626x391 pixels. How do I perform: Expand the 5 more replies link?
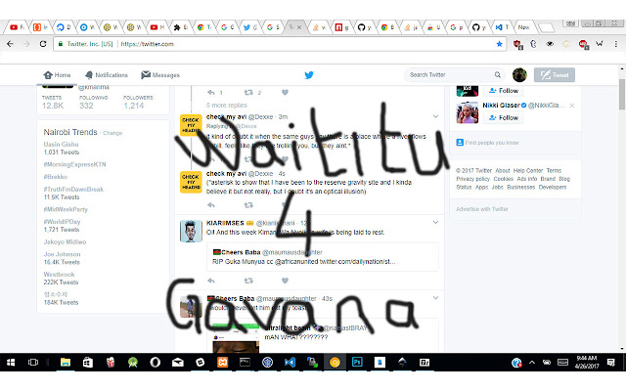click(226, 106)
